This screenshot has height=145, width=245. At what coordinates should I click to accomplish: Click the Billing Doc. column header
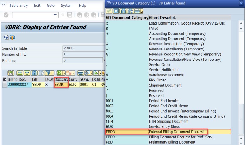(x=19, y=79)
